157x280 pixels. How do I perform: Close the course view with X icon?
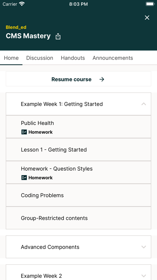pos(147,17)
